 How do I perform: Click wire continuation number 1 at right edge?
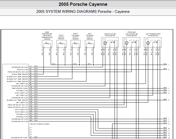click(x=169, y=65)
